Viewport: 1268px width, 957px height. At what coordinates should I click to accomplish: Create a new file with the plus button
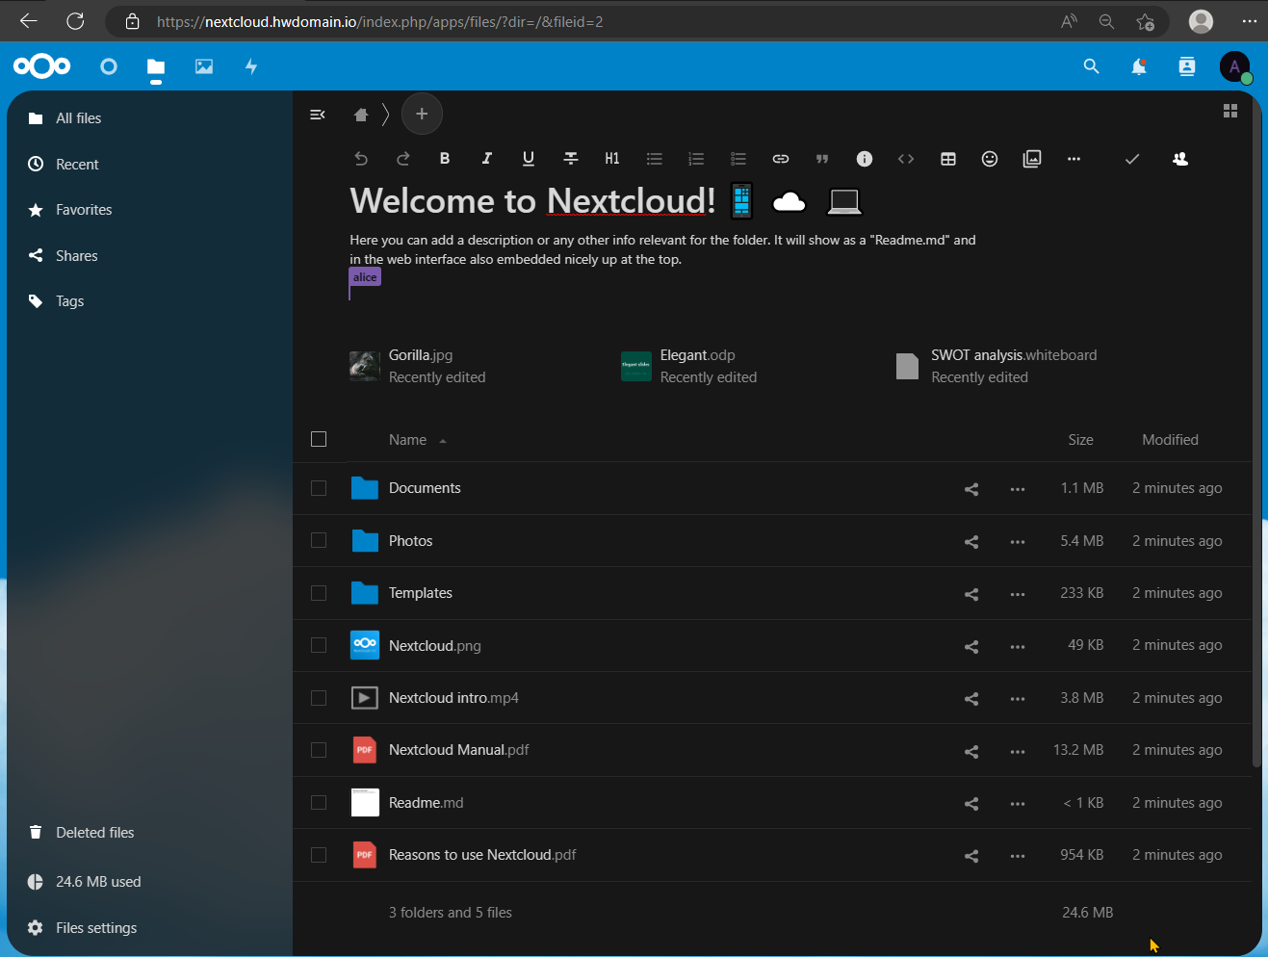422,114
